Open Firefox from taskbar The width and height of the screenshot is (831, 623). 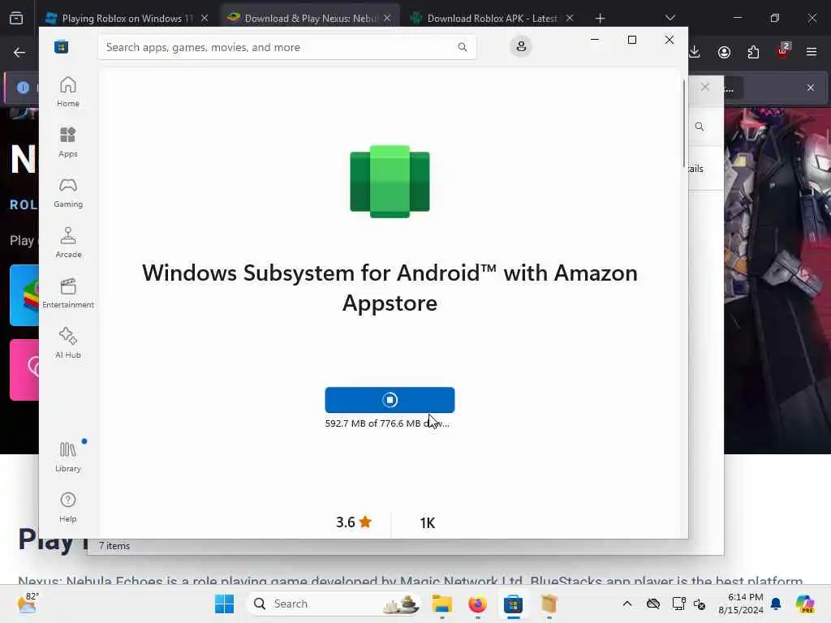click(x=477, y=604)
